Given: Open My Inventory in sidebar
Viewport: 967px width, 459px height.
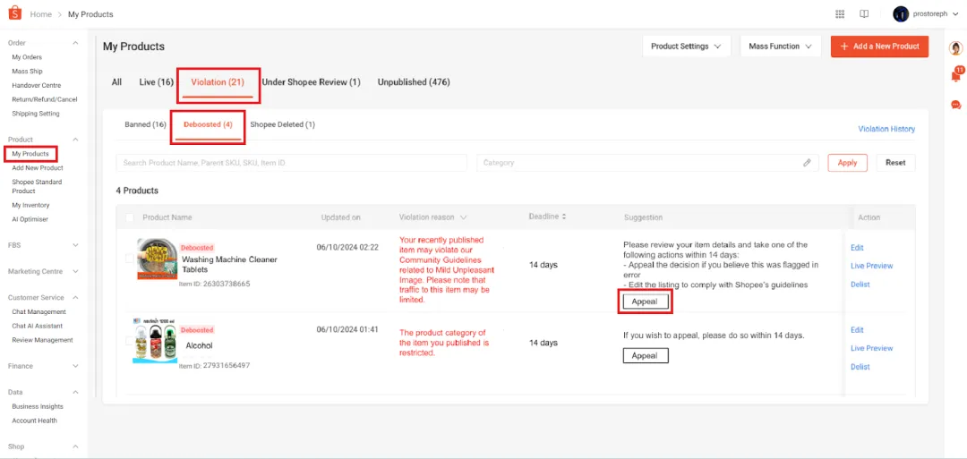Looking at the screenshot, I should click(30, 205).
